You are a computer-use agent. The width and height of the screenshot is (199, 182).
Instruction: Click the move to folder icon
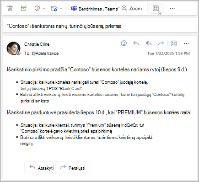pos(54,8)
